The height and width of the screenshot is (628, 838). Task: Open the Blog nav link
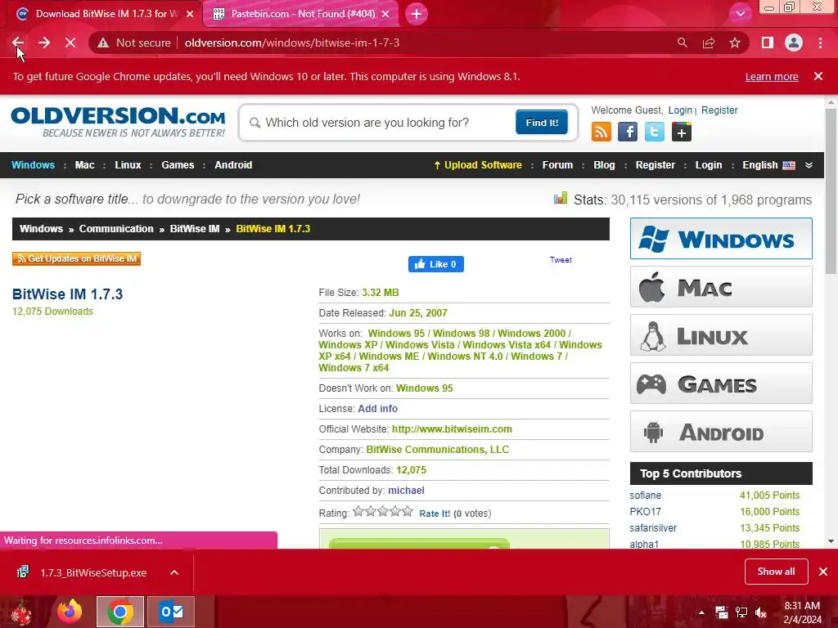click(604, 165)
